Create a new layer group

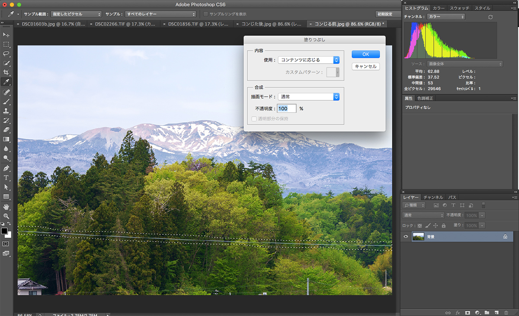coord(487,312)
